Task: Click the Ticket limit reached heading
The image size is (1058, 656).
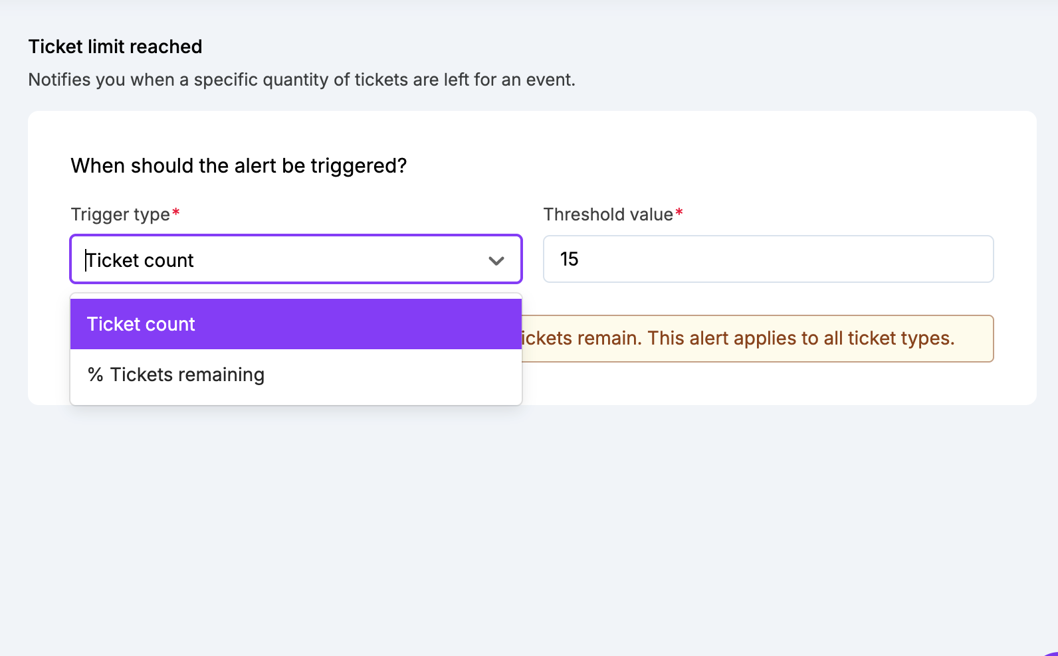Action: point(115,46)
